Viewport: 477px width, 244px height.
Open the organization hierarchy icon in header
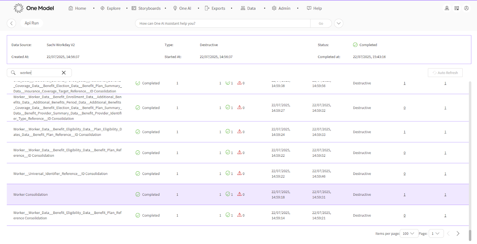[x=447, y=8]
